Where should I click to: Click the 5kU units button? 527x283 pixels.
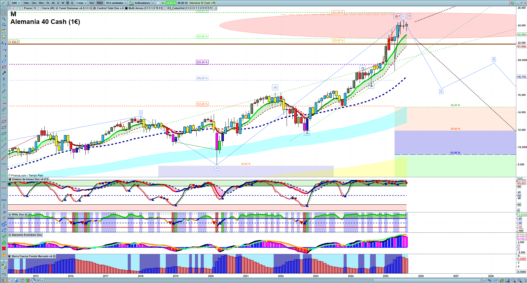click(92, 3)
